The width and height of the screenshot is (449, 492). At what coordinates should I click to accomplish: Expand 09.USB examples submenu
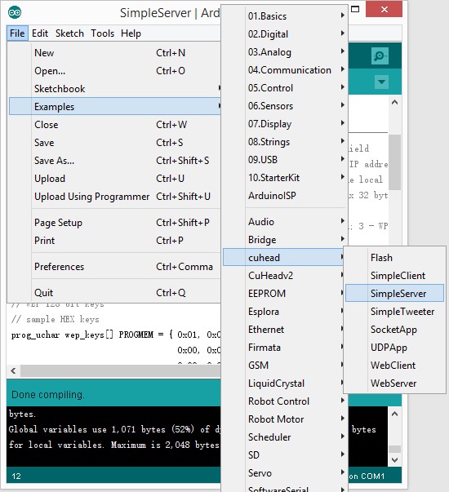coord(284,159)
